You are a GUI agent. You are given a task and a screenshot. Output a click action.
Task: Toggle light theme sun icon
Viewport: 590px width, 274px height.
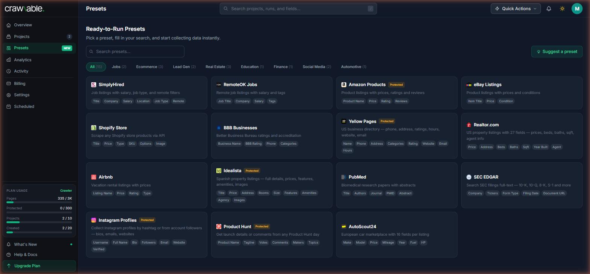point(562,9)
